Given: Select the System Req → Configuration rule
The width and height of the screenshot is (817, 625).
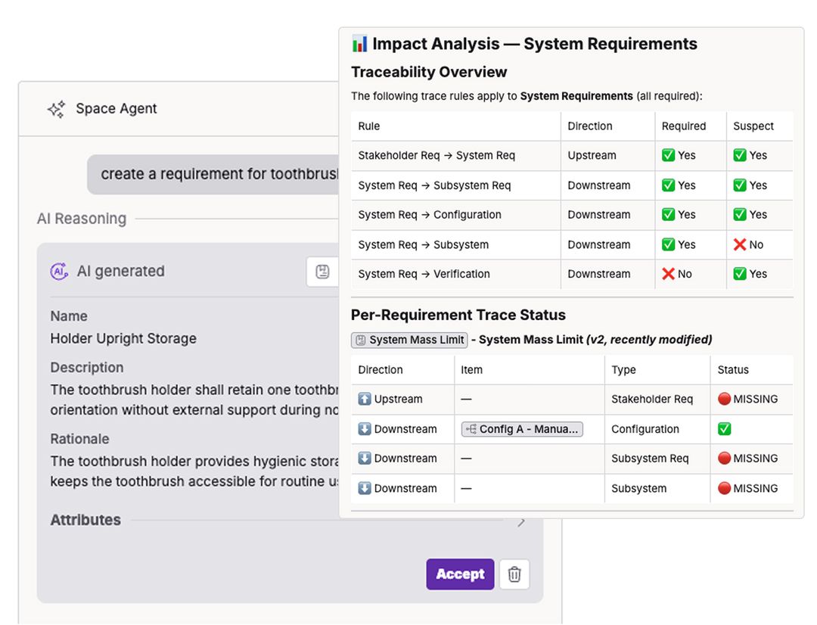Looking at the screenshot, I should [430, 215].
